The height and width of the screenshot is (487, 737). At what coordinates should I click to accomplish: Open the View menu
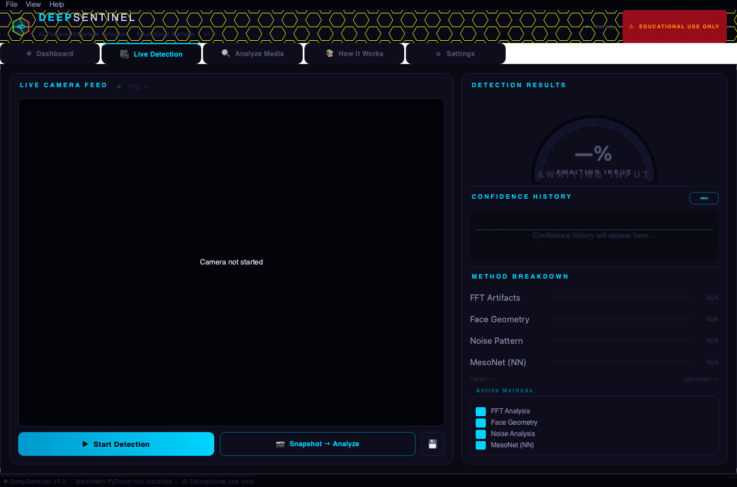[x=33, y=4]
